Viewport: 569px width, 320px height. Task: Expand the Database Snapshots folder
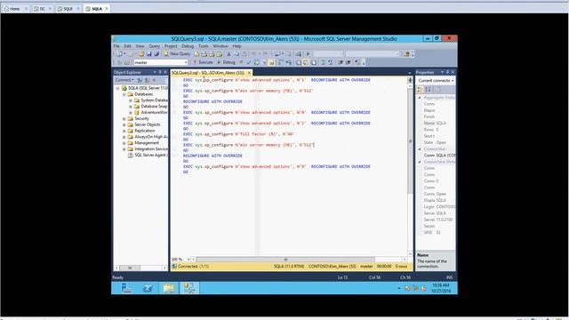[131, 107]
